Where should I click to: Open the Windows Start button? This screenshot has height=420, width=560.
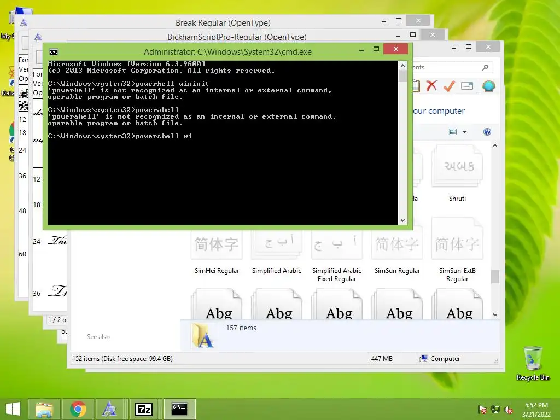point(13,409)
